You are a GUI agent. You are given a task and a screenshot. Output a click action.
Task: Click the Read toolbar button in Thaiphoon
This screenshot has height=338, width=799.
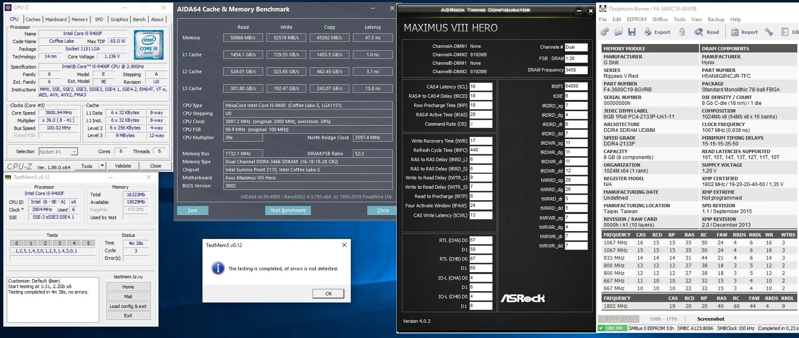click(x=707, y=32)
